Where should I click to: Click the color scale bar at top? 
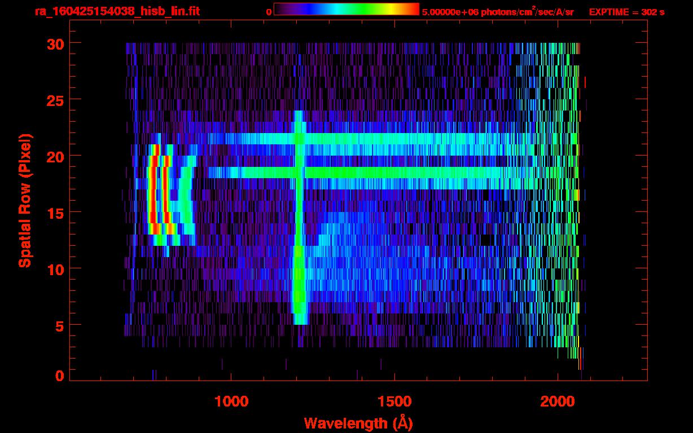tap(346, 9)
